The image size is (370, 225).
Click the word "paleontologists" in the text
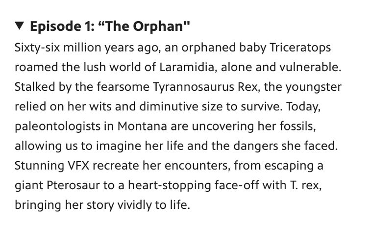57,127
